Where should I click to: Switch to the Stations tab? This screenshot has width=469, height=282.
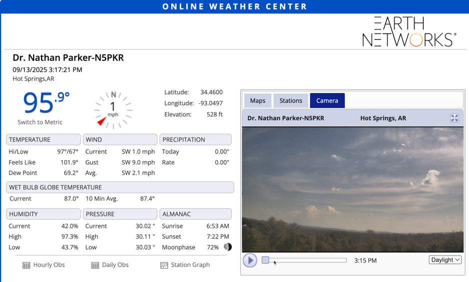(x=291, y=100)
